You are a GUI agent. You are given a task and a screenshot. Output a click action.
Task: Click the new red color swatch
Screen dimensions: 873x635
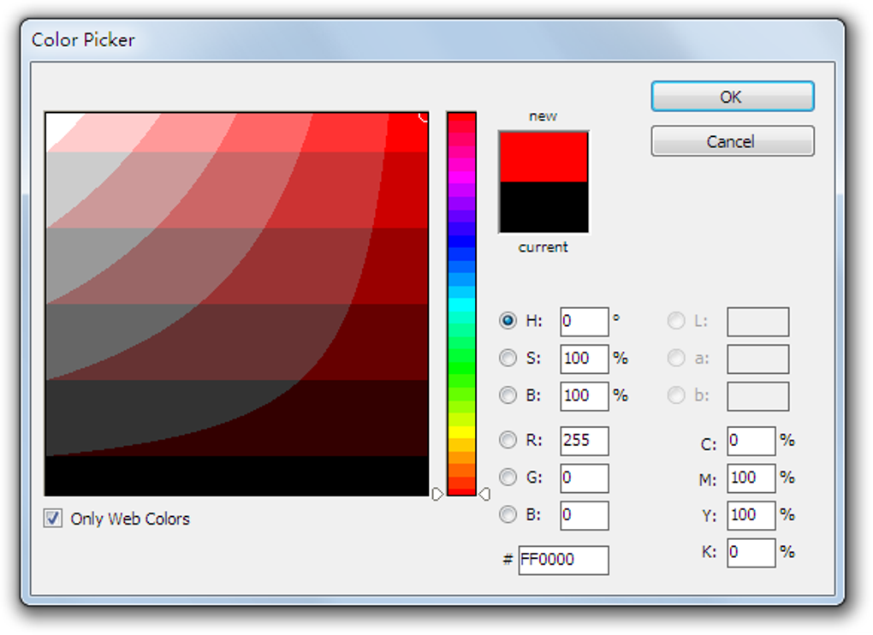543,157
